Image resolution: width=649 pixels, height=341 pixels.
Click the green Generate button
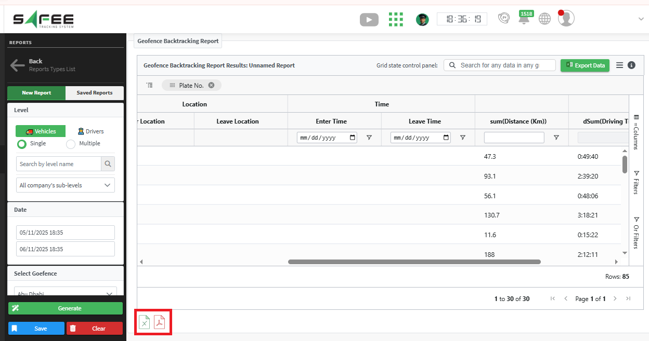point(66,308)
